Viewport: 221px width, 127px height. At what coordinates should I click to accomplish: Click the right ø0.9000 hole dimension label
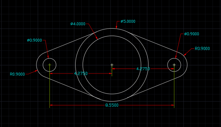(x=192, y=34)
